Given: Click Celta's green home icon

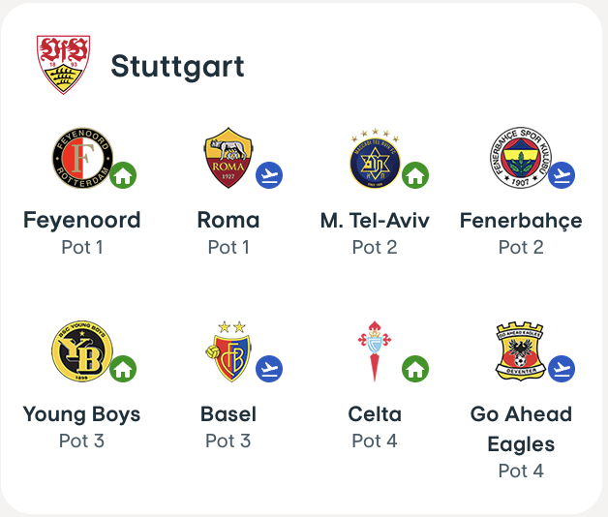Looking at the screenshot, I should [415, 369].
